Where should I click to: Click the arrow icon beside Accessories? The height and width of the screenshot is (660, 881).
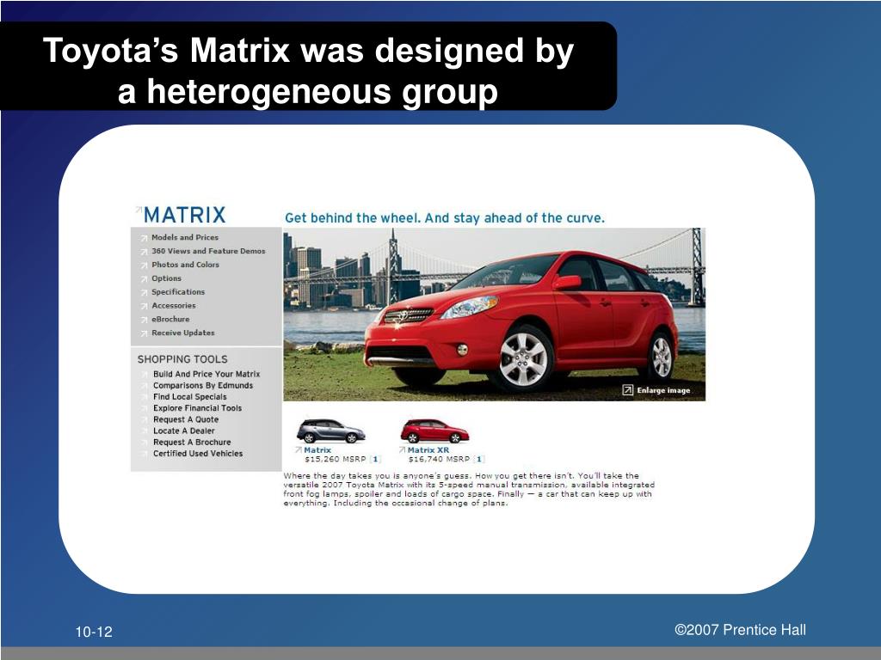click(145, 306)
